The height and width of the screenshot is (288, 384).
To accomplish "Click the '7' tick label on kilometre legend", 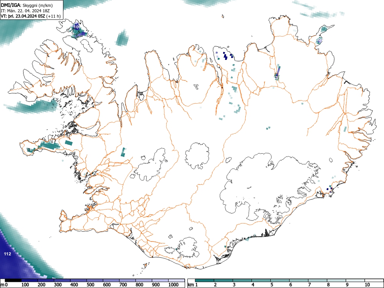I will (x=310, y=285).
